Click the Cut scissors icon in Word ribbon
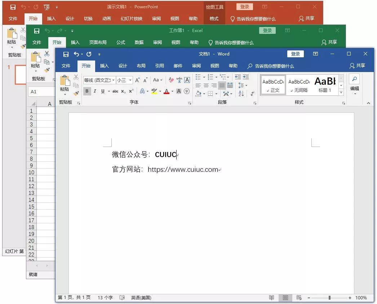 coord(76,77)
